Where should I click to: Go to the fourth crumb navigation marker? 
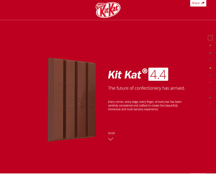(210, 60)
